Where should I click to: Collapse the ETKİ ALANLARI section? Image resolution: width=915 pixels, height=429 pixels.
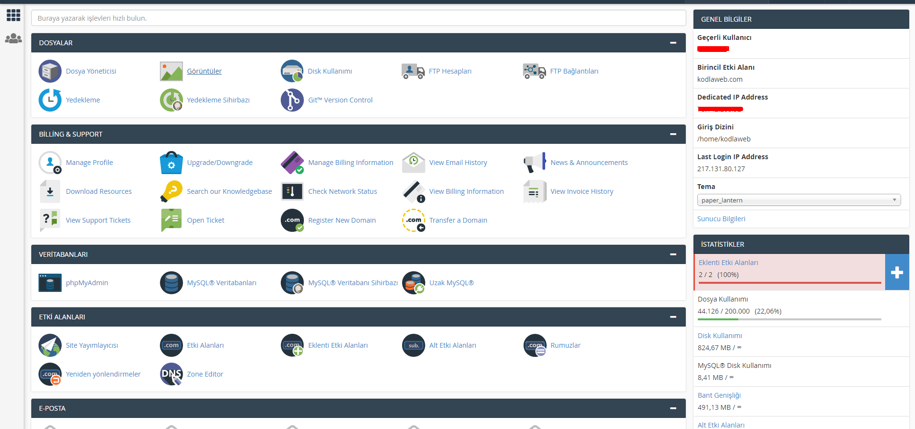click(673, 317)
